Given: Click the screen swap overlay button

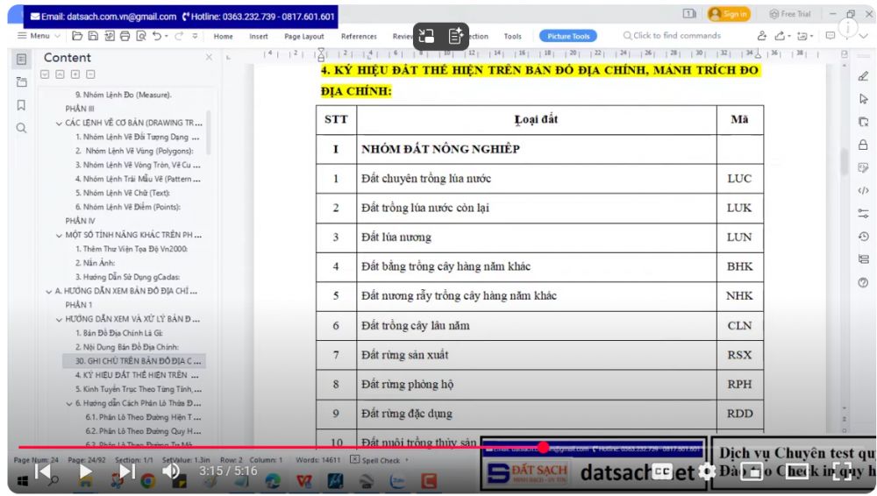Looking at the screenshot, I should [426, 36].
